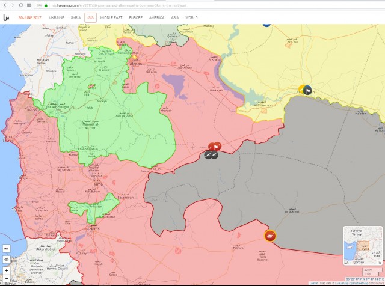Toggle the map layers control icon
This screenshot has height=286, width=385.
coord(6,259)
